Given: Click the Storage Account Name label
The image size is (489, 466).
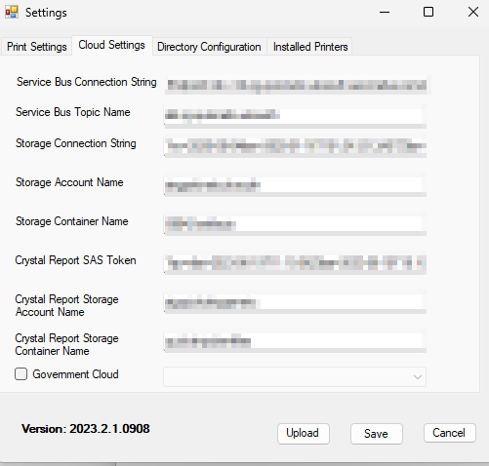Looking at the screenshot, I should tap(69, 182).
